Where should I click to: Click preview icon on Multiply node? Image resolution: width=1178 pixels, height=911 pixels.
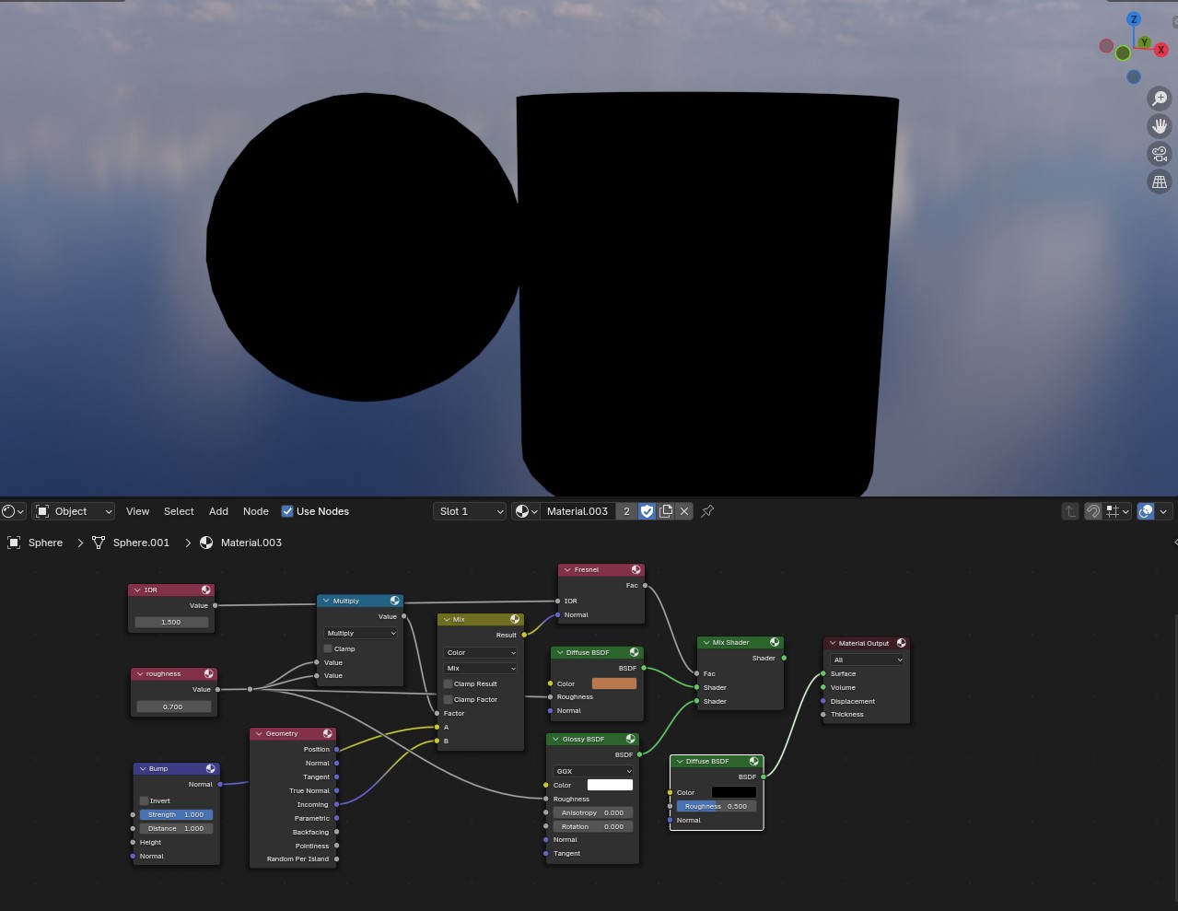click(394, 601)
